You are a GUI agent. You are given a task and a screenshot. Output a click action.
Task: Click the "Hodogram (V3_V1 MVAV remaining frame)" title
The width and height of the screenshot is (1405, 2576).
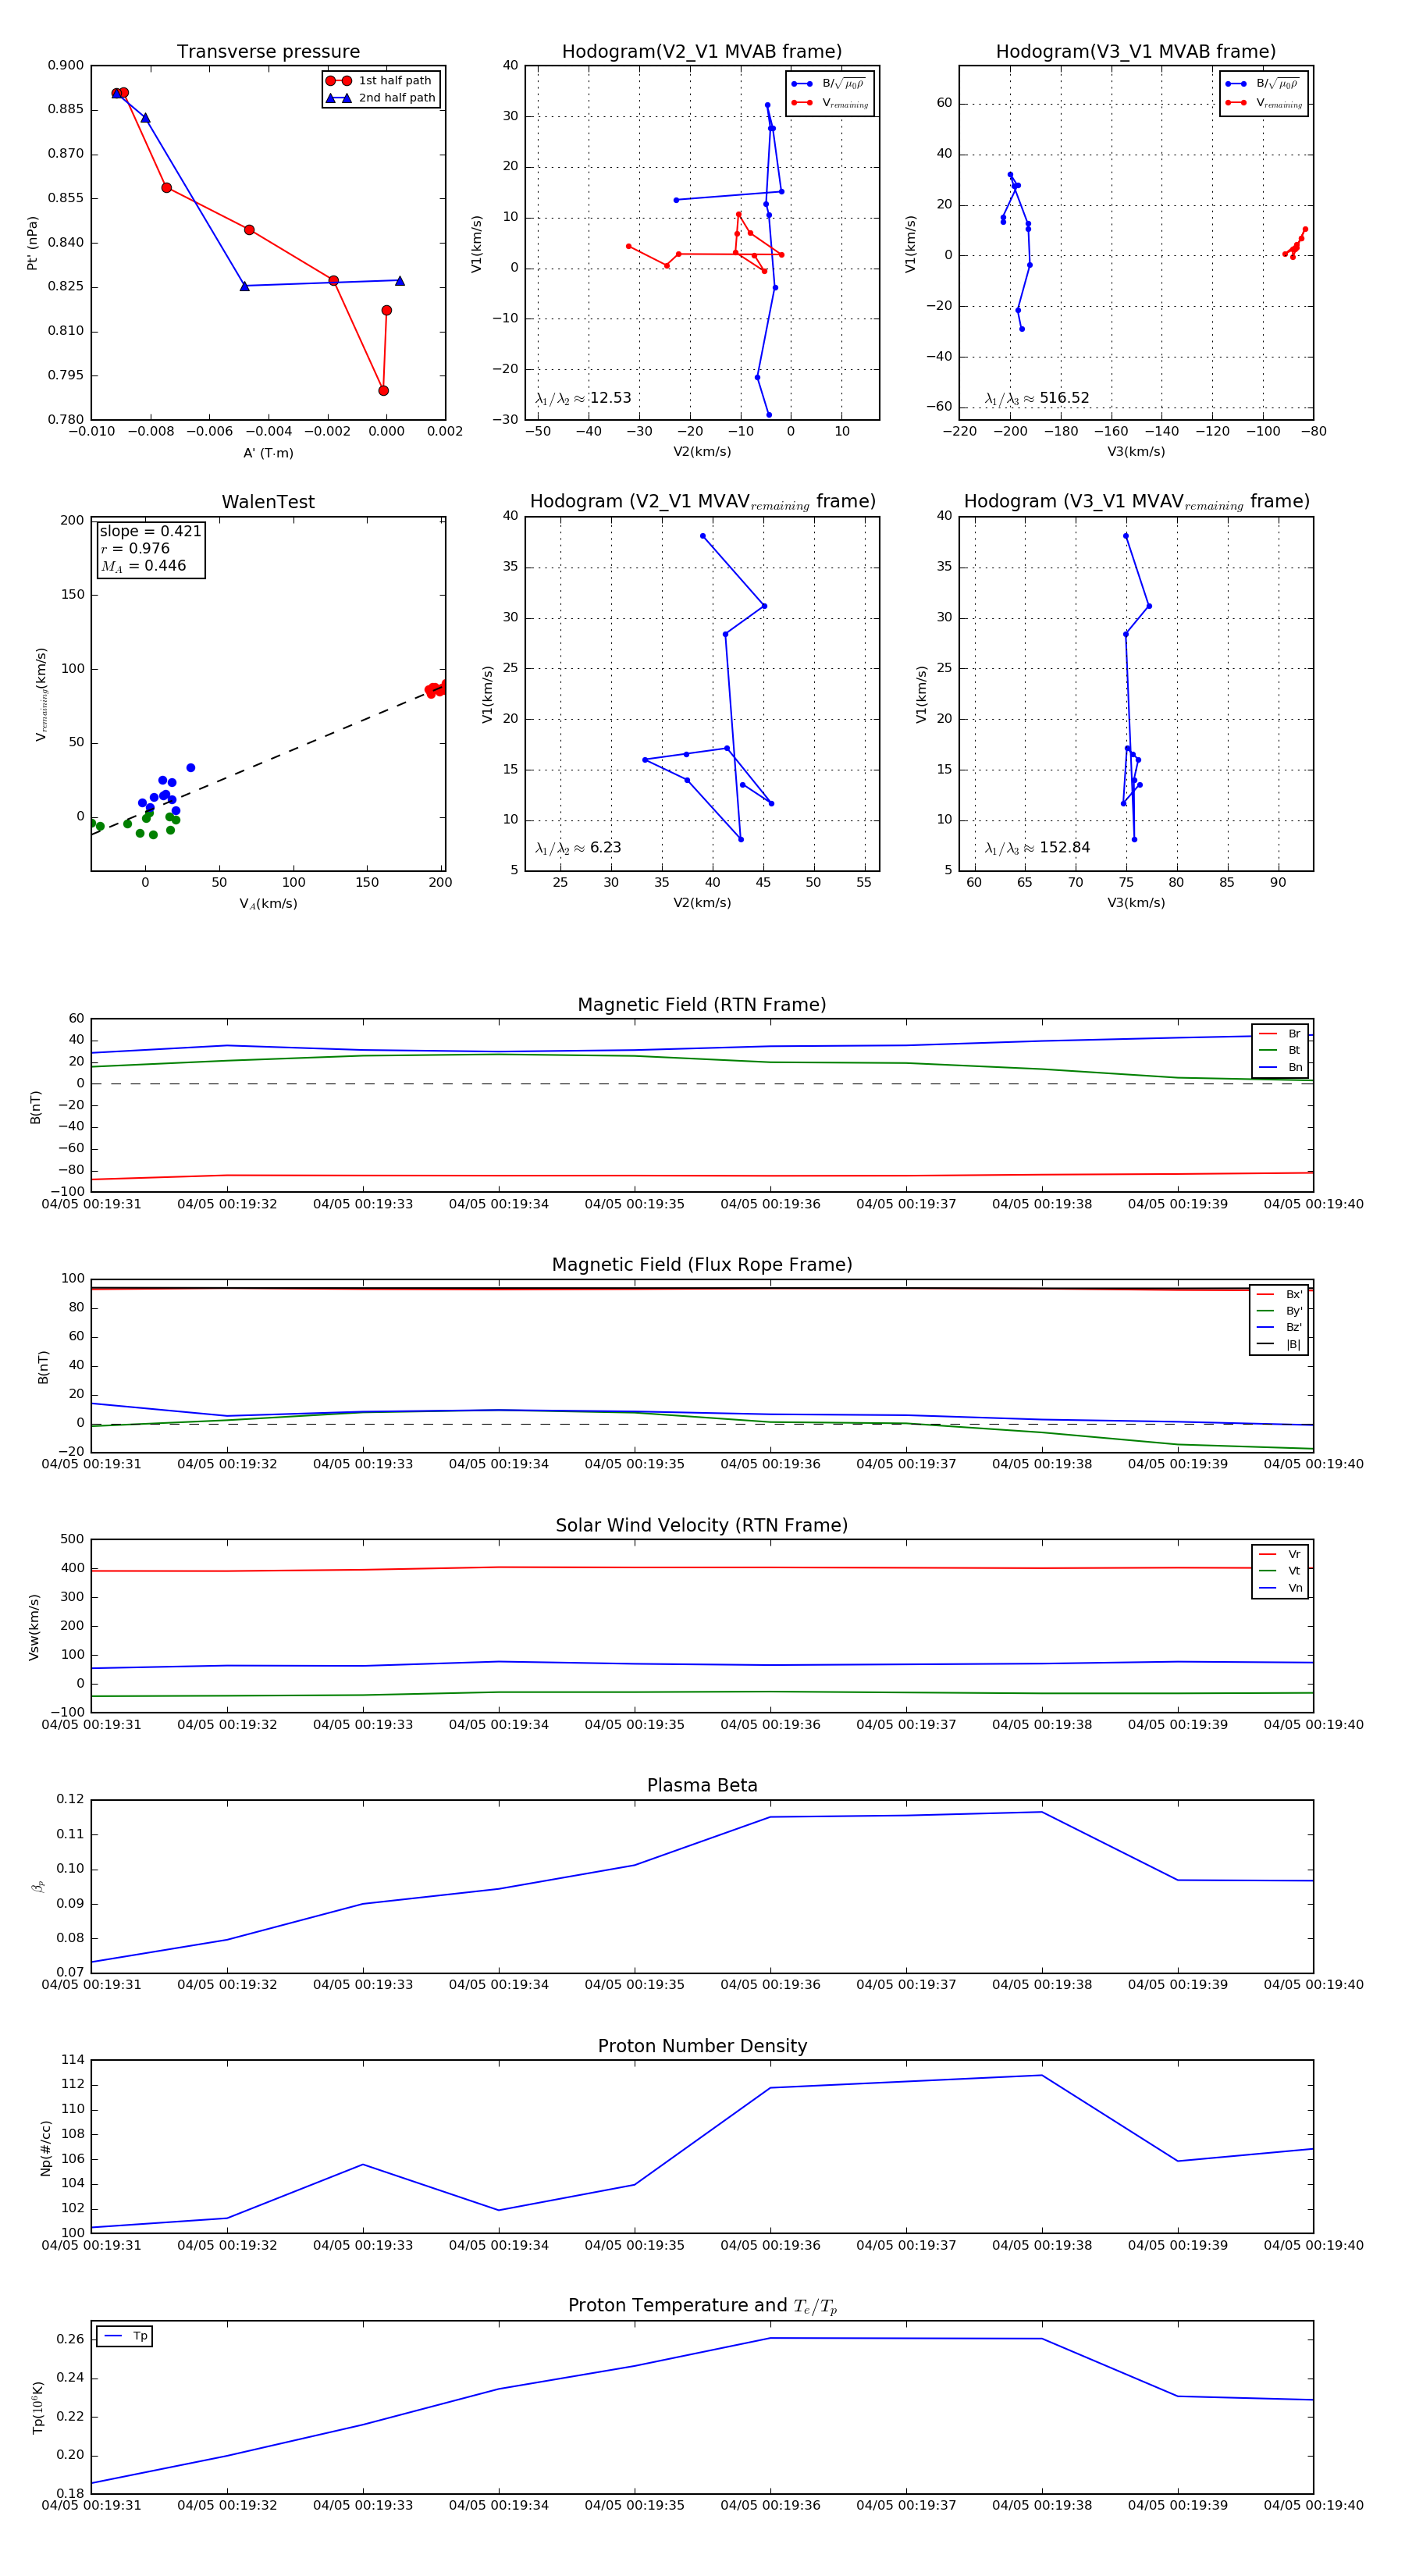click(1136, 502)
